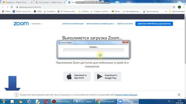
Task: Open the green Chrome profile avatar
Action: pos(179,7)
